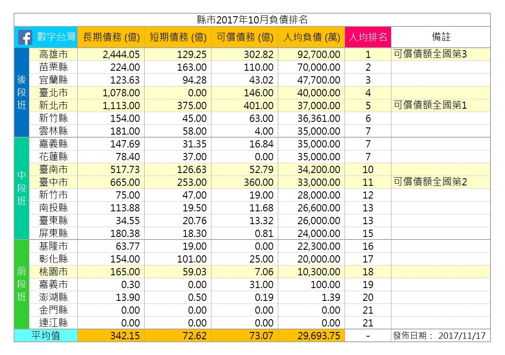Select the repayable debt value 360.00
Screen dimensions: 505x355
coord(259,183)
